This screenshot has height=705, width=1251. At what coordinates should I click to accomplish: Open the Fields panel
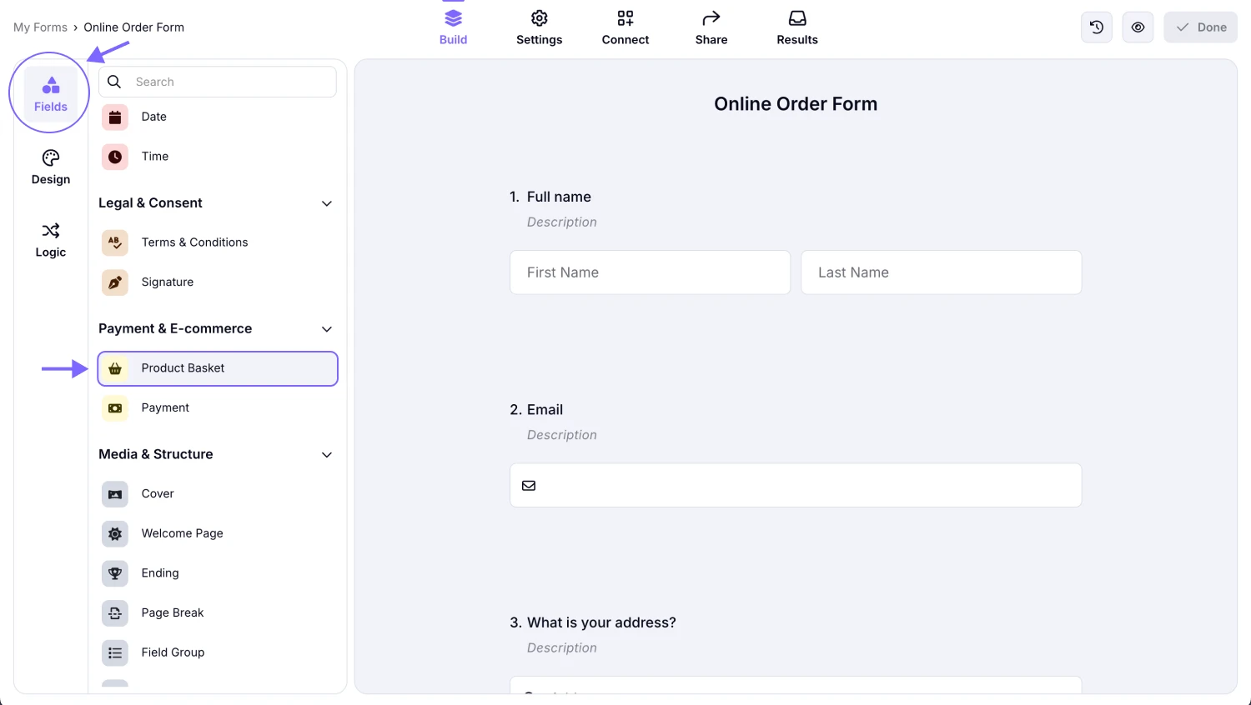pos(50,92)
